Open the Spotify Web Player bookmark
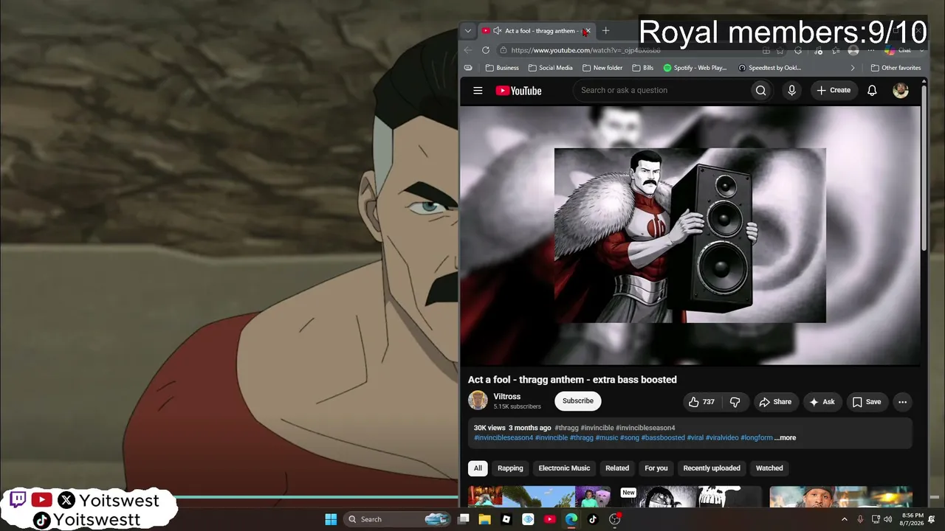The width and height of the screenshot is (945, 531). [x=695, y=68]
